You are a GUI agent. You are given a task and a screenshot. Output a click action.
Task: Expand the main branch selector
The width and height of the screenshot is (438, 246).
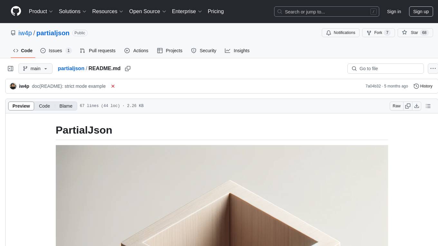35,69
